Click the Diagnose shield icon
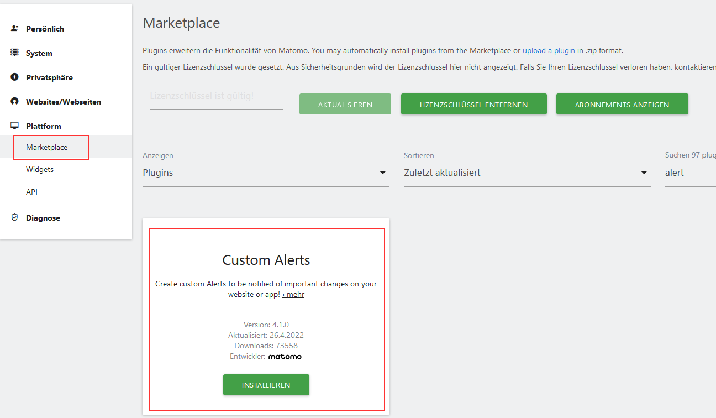Viewport: 716px width, 418px height. coord(15,217)
